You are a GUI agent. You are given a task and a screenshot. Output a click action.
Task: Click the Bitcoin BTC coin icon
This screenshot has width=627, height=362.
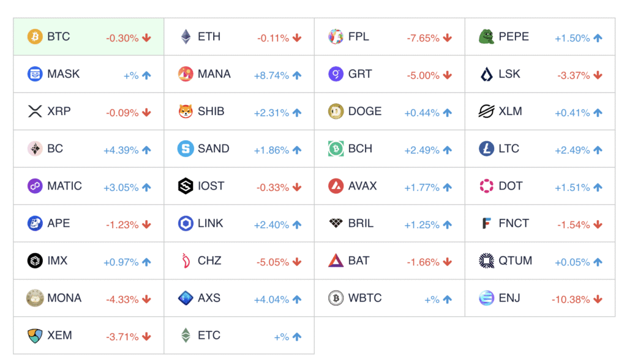coord(36,37)
